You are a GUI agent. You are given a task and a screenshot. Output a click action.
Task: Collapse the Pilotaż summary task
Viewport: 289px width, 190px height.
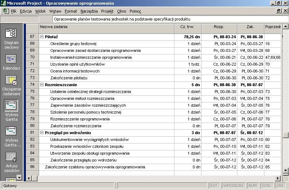(42, 37)
